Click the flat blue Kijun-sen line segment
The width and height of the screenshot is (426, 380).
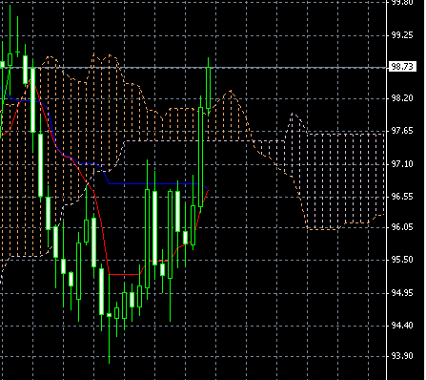(155, 183)
